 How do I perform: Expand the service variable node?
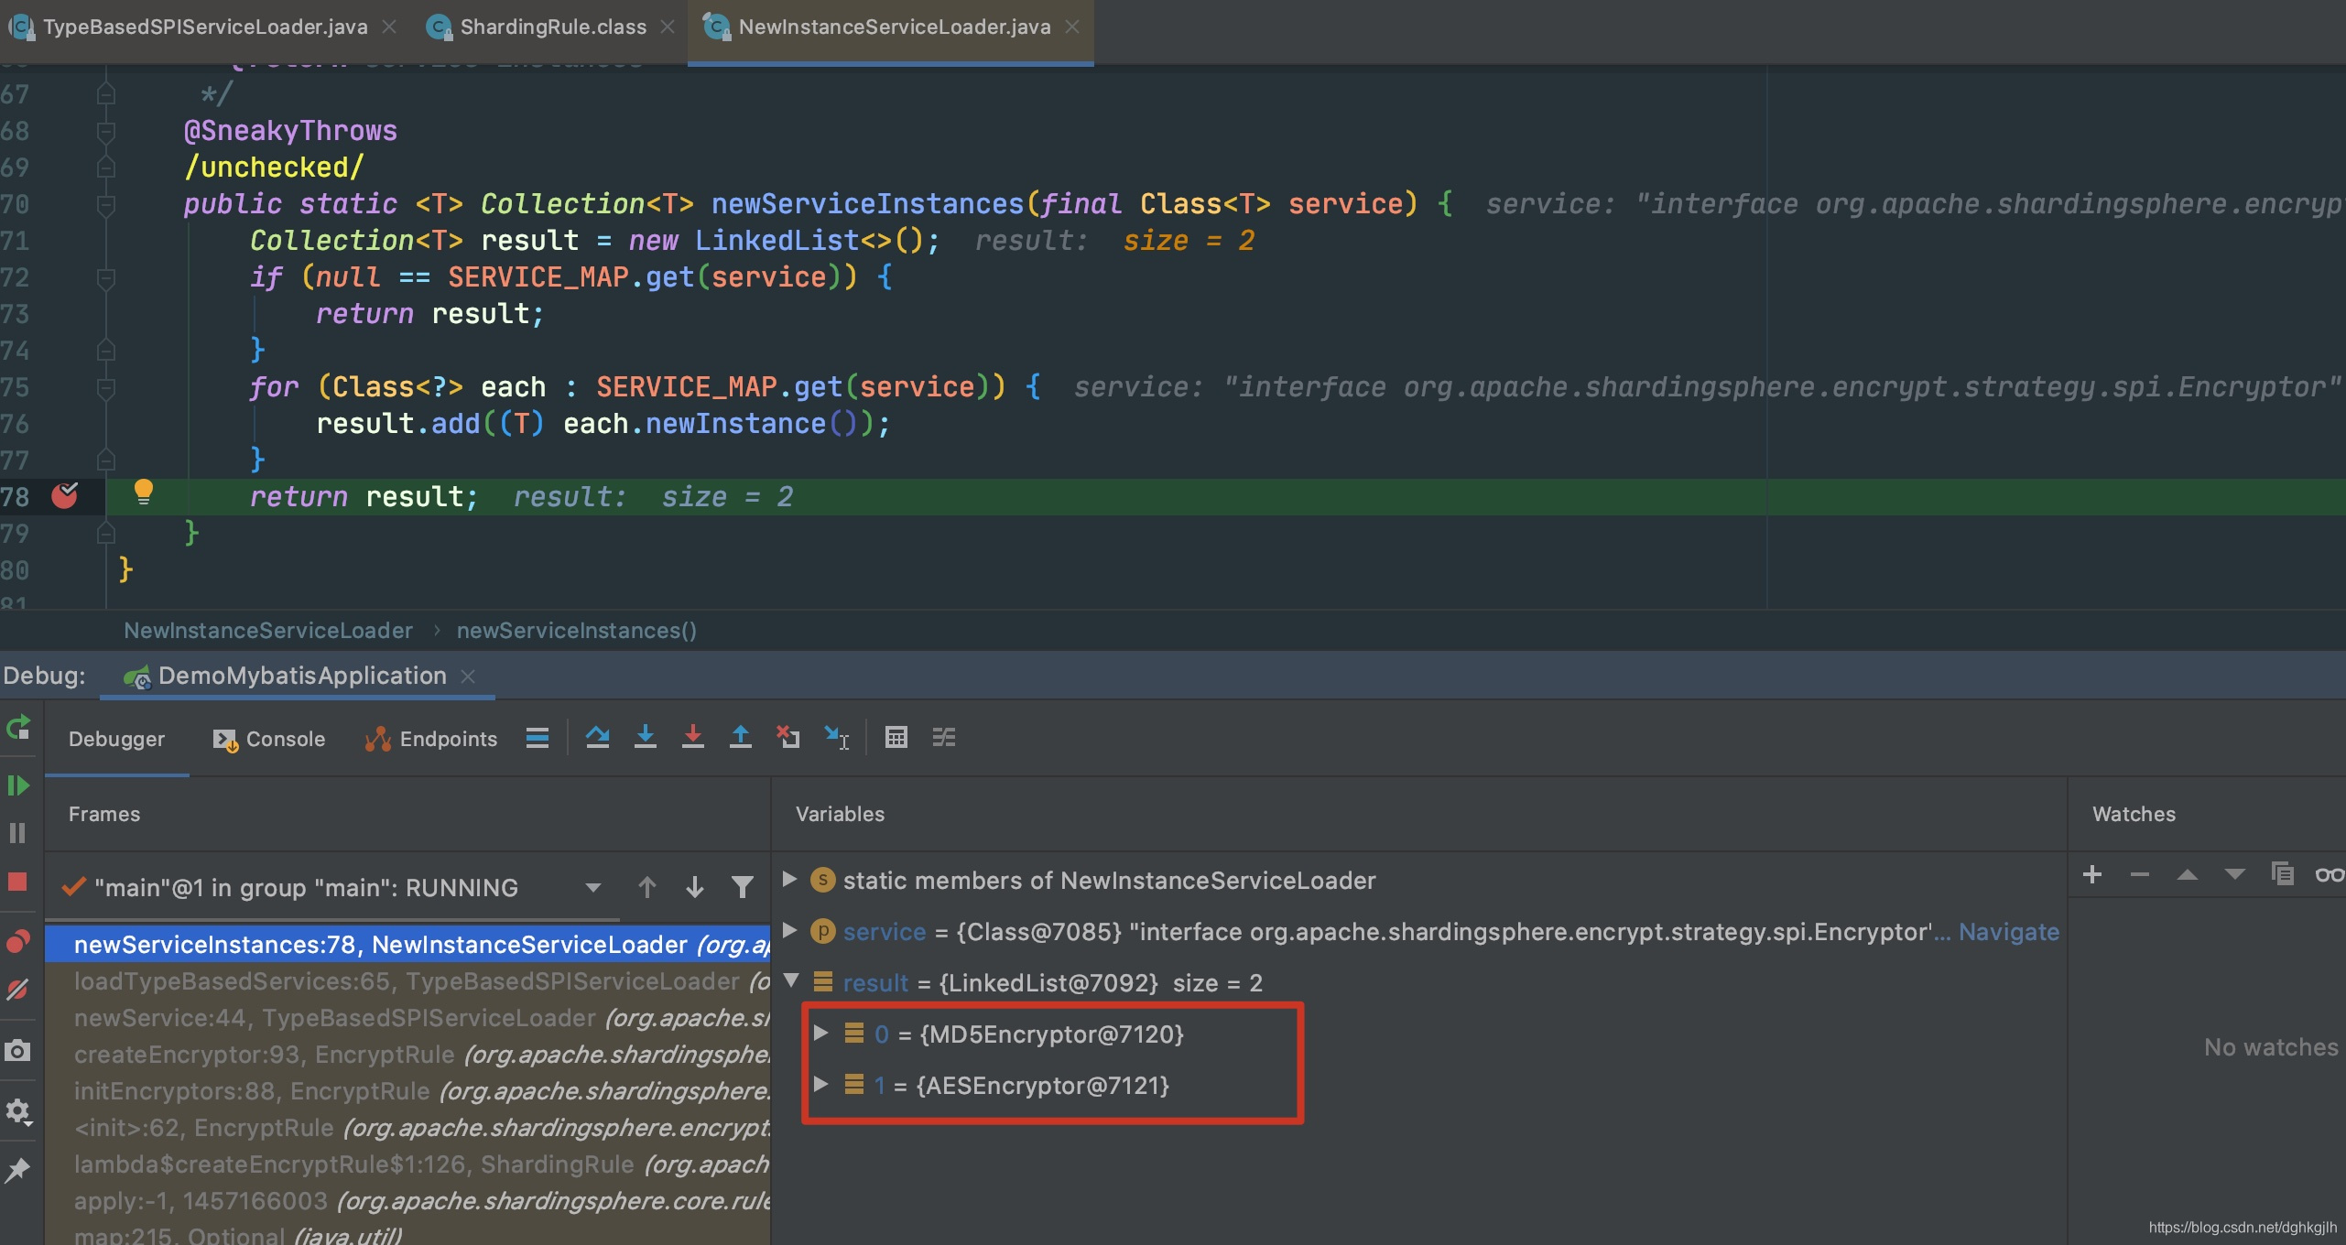789,930
